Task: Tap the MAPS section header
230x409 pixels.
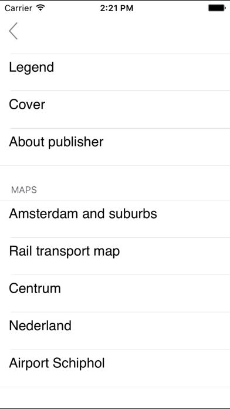Action: [24, 190]
